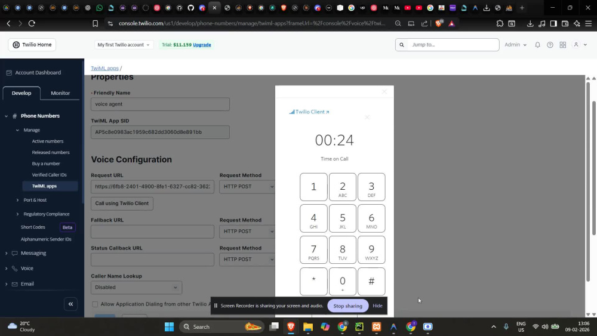Click the Friendly Name input field
The height and width of the screenshot is (336, 597).
[x=160, y=104]
